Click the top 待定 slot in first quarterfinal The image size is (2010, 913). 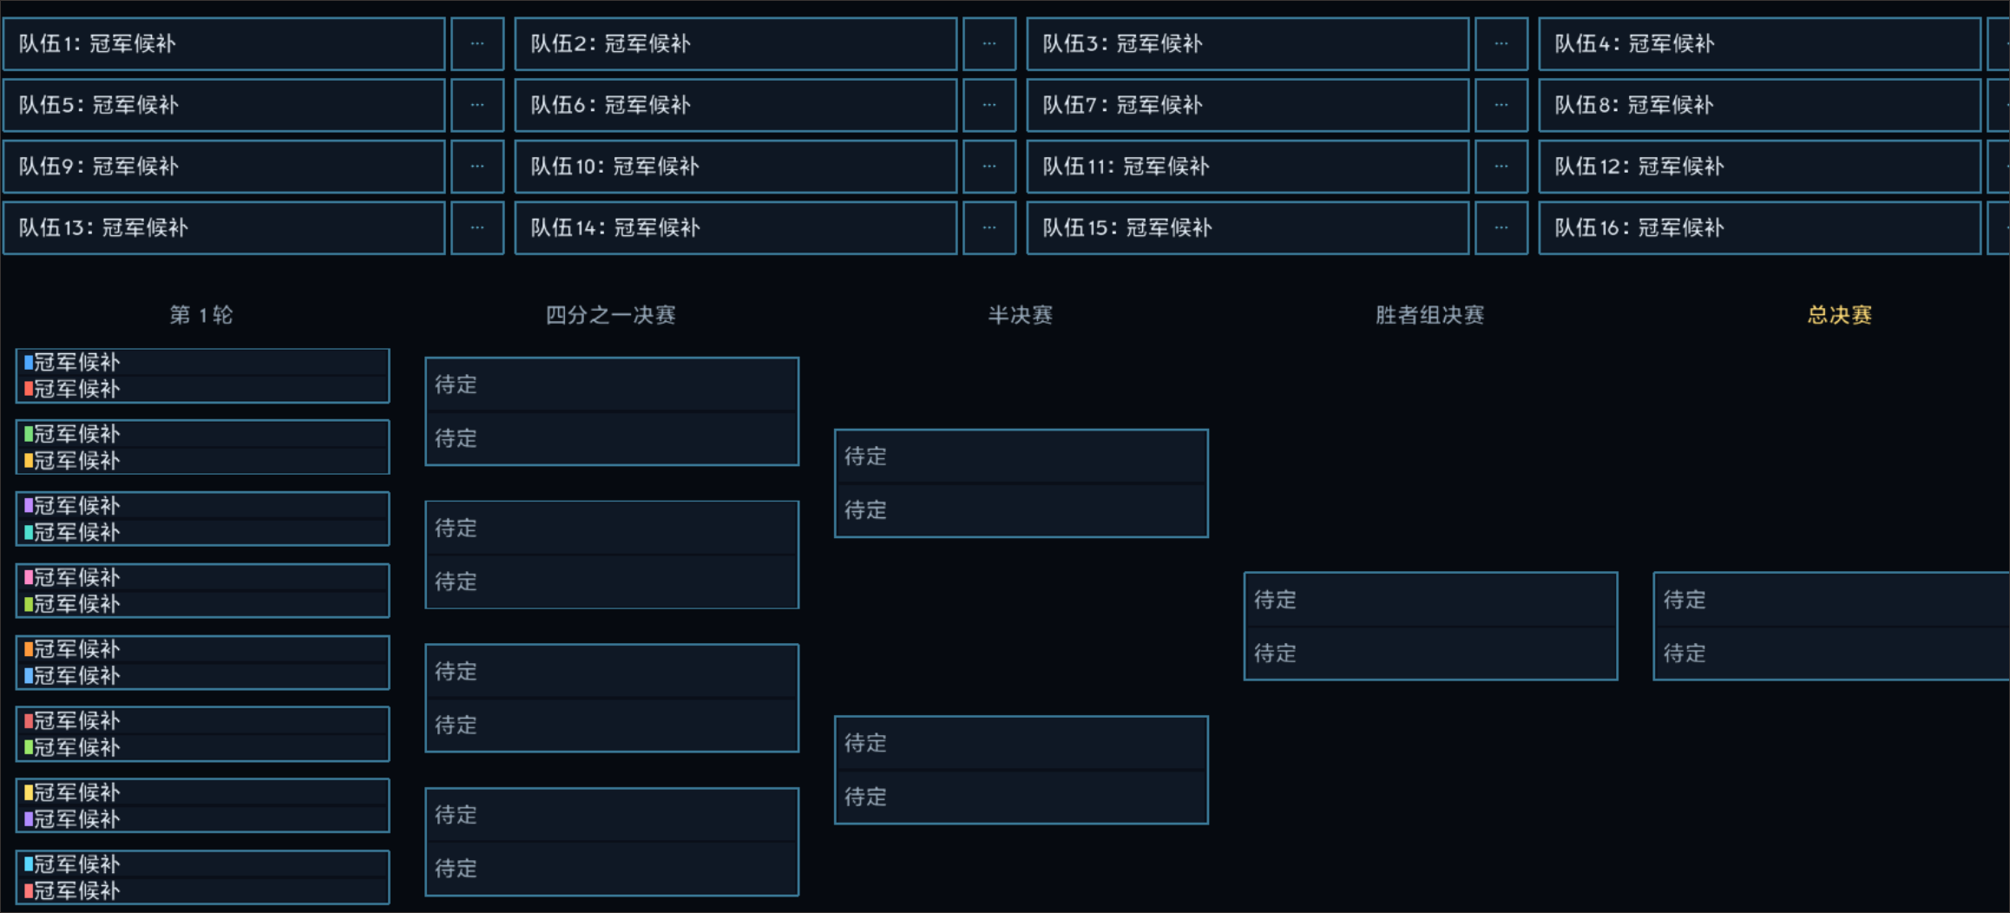tap(612, 384)
